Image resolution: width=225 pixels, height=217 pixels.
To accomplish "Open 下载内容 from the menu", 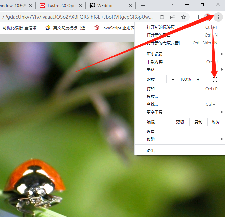I will coord(180,62).
